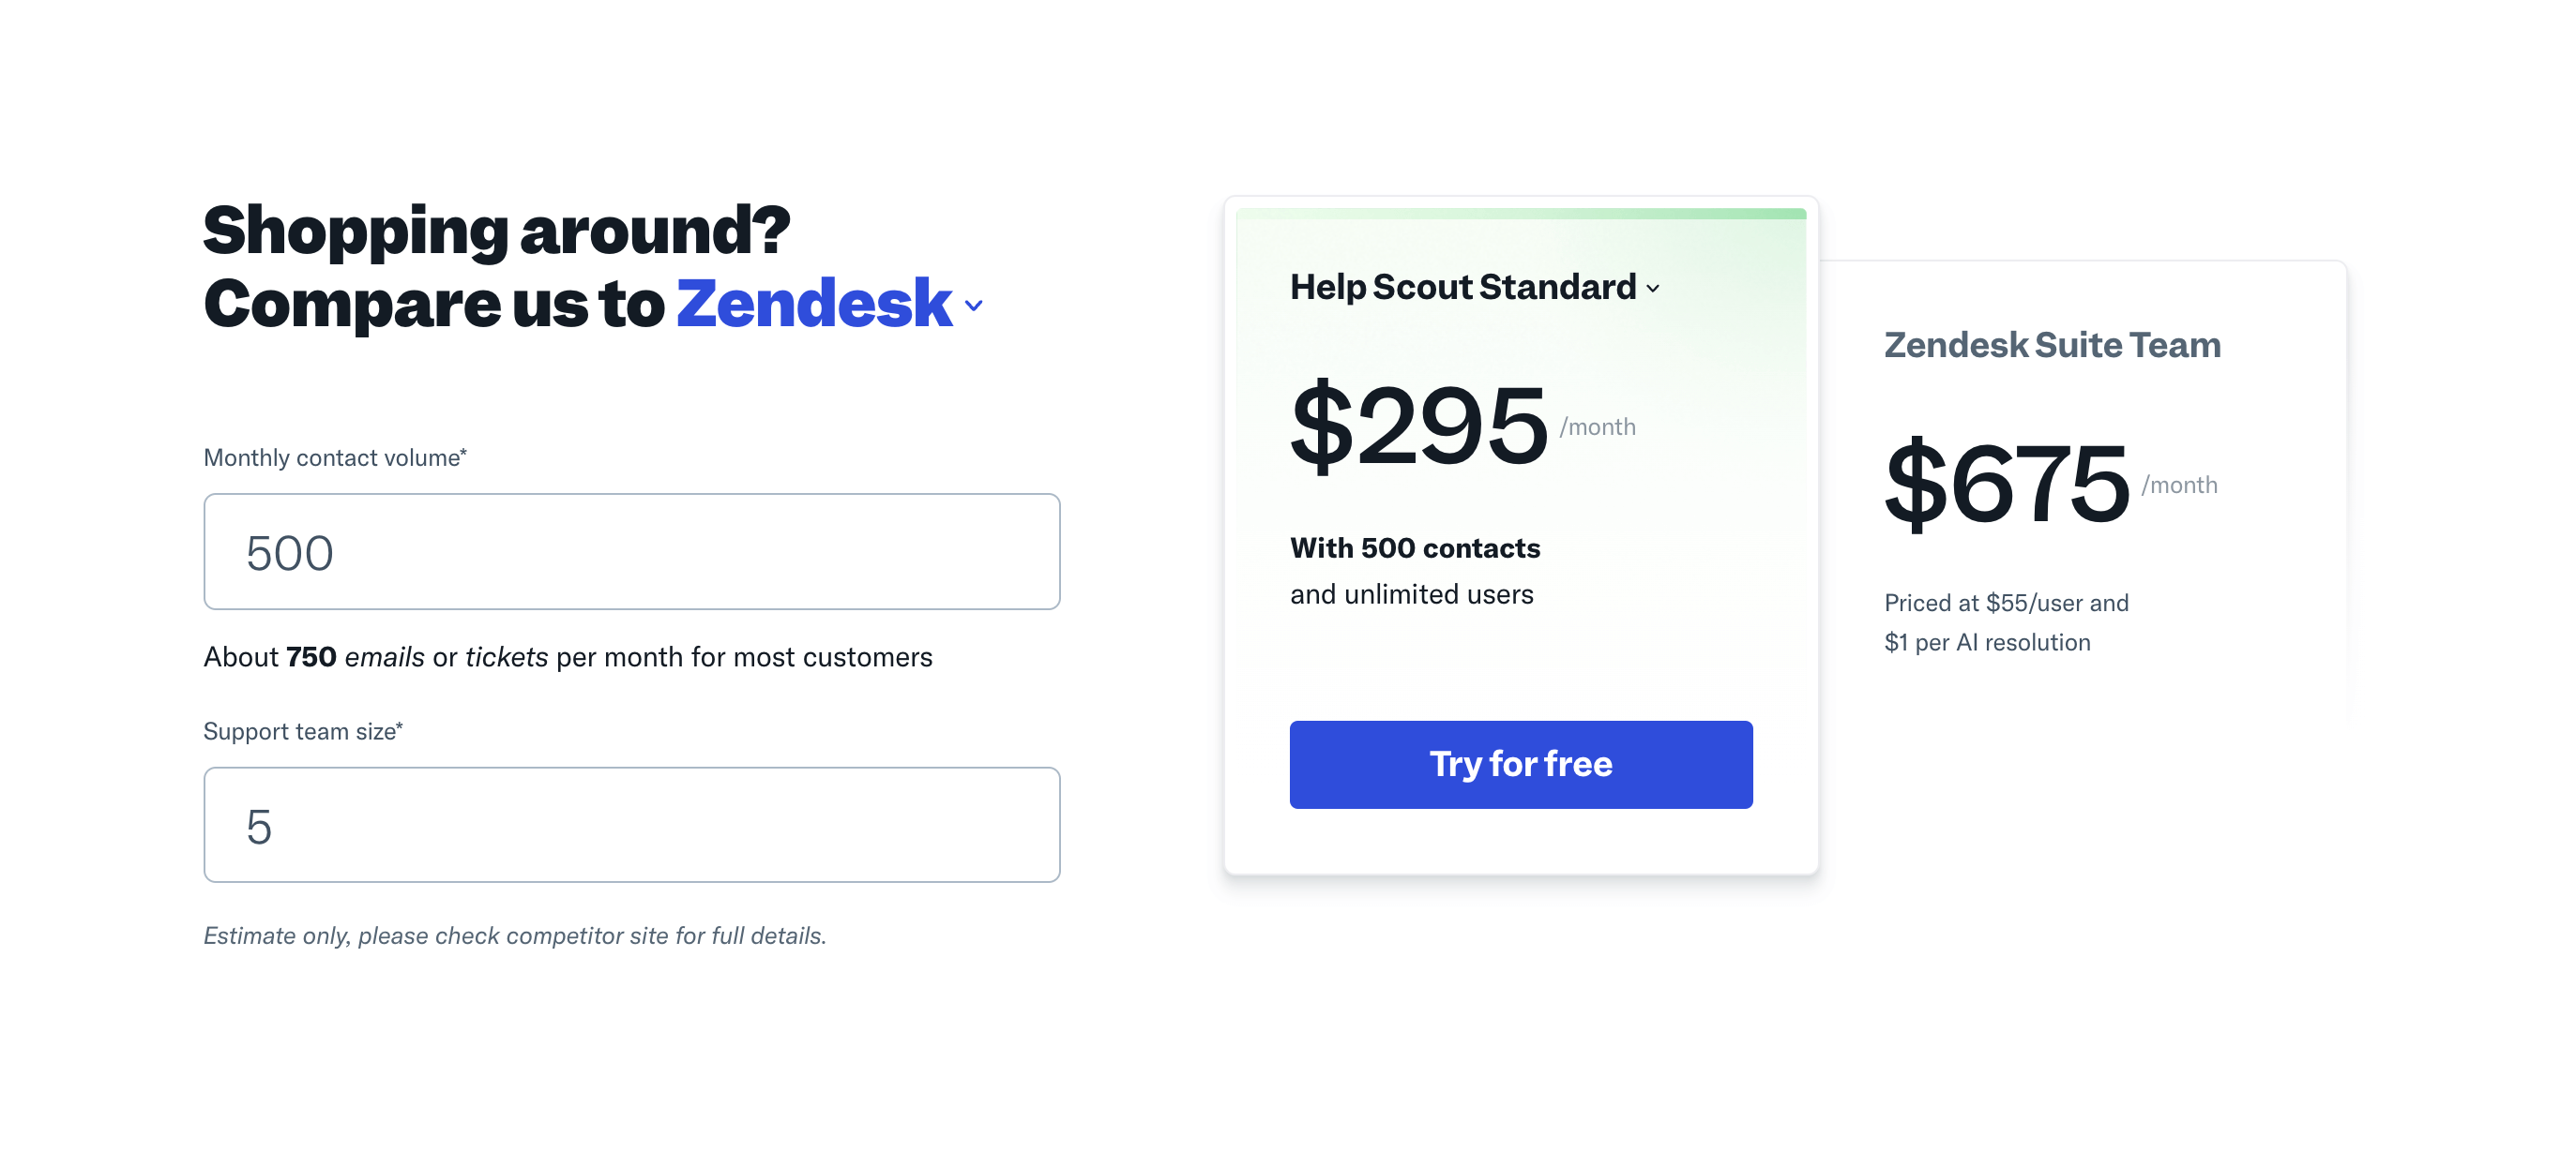Viewport: 2576px width, 1151px height.
Task: Select the $295 Help Scout price
Action: tap(1418, 426)
